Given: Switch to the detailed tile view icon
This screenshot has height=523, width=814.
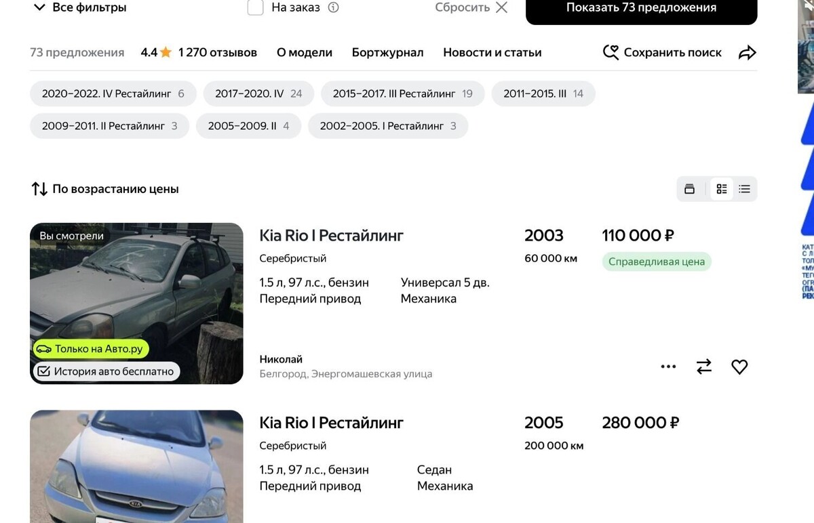Looking at the screenshot, I should (x=722, y=189).
